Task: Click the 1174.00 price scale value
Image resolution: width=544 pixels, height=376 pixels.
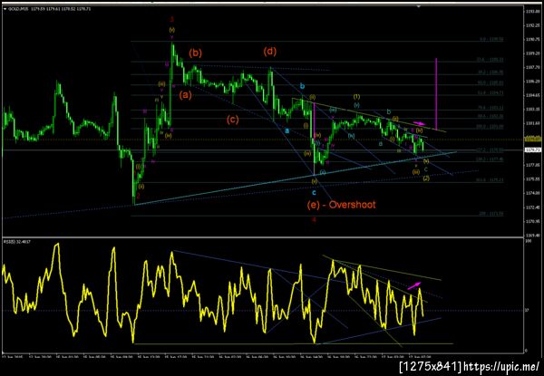Action: (x=532, y=193)
